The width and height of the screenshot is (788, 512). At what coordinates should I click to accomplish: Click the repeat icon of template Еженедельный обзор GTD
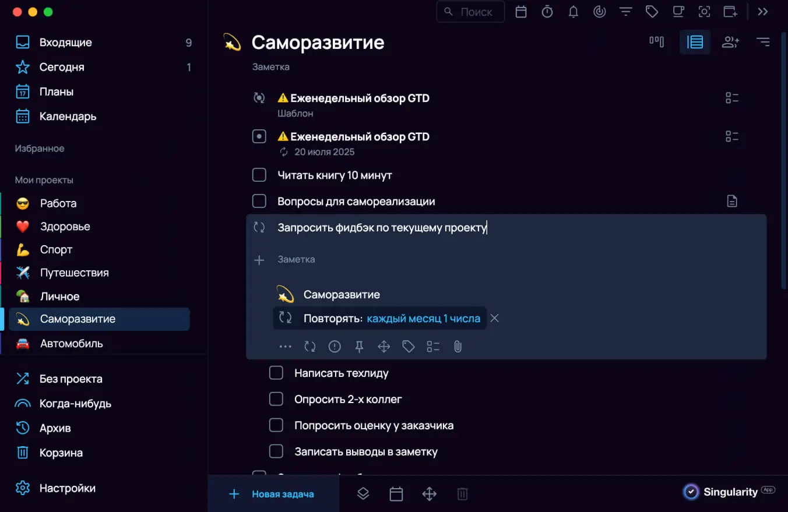coord(259,98)
